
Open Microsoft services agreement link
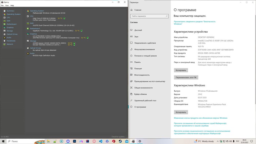coord(200,124)
